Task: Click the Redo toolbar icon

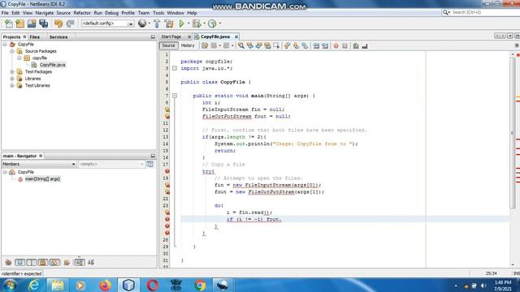Action: click(70, 24)
